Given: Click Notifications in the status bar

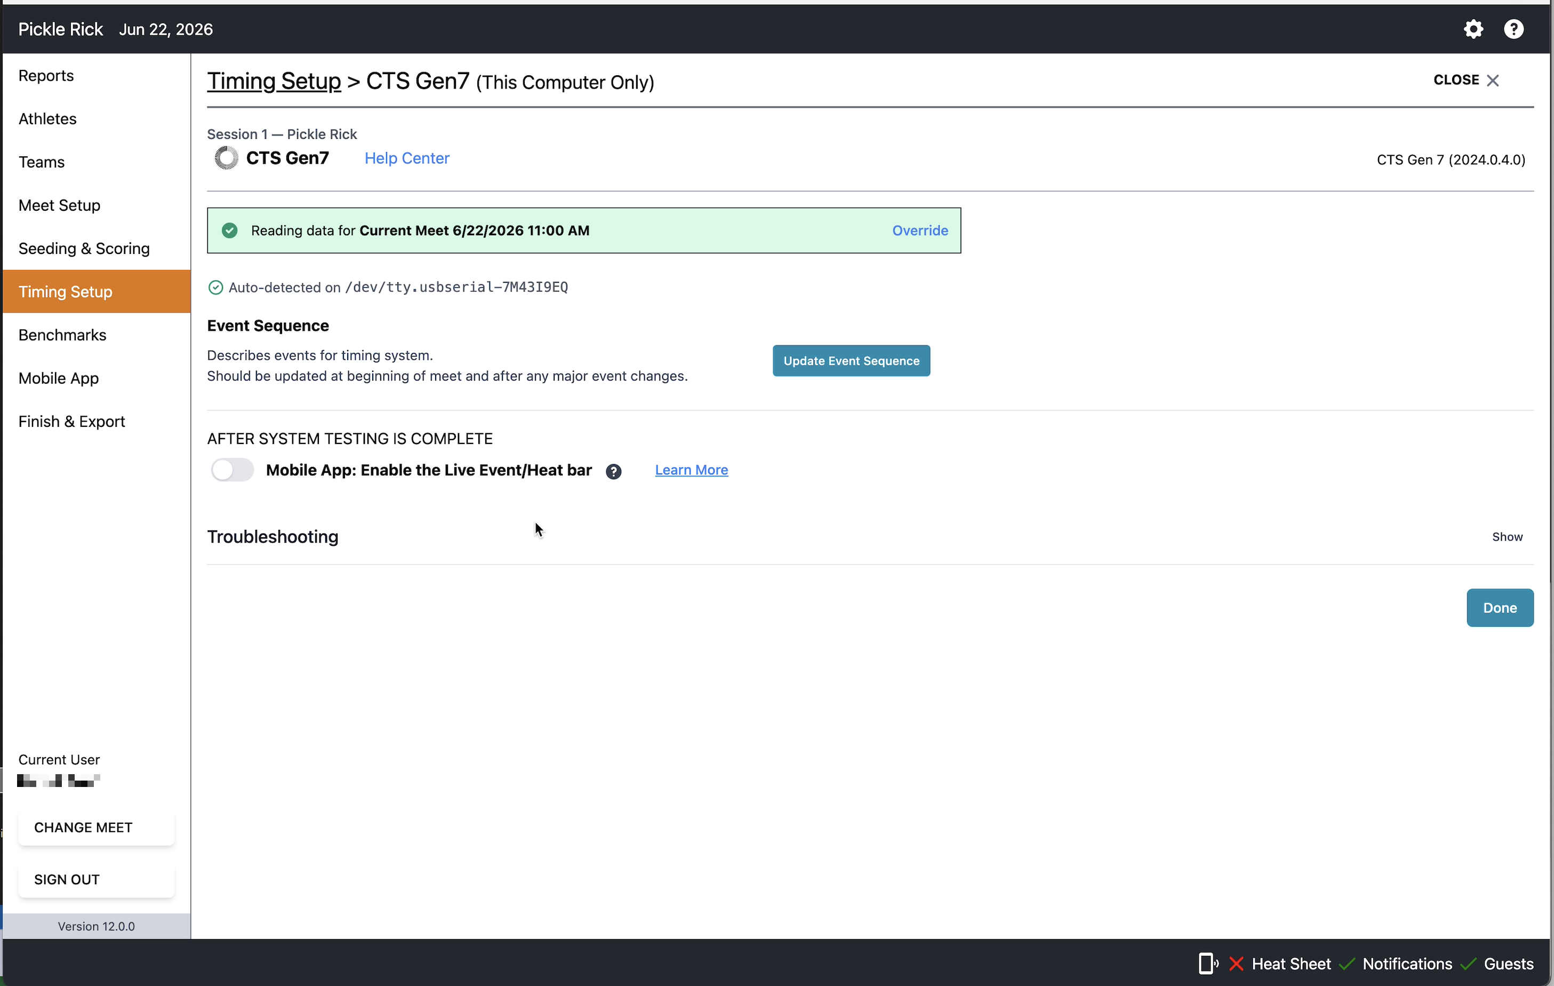Looking at the screenshot, I should pyautogui.click(x=1407, y=964).
